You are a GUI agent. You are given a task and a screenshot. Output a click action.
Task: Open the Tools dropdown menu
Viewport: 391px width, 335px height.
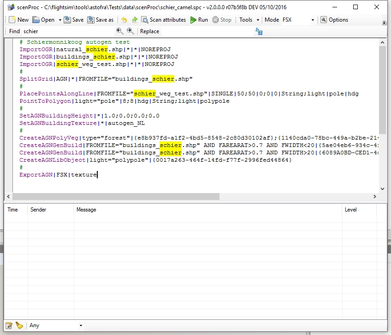[x=249, y=20]
